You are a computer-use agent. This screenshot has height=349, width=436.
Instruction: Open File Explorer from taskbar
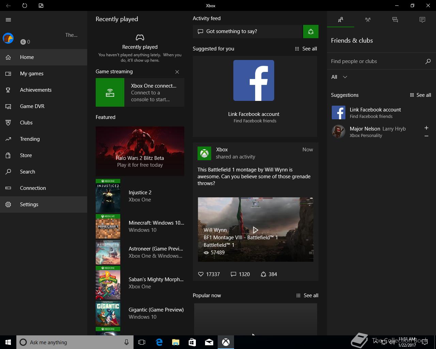point(176,342)
